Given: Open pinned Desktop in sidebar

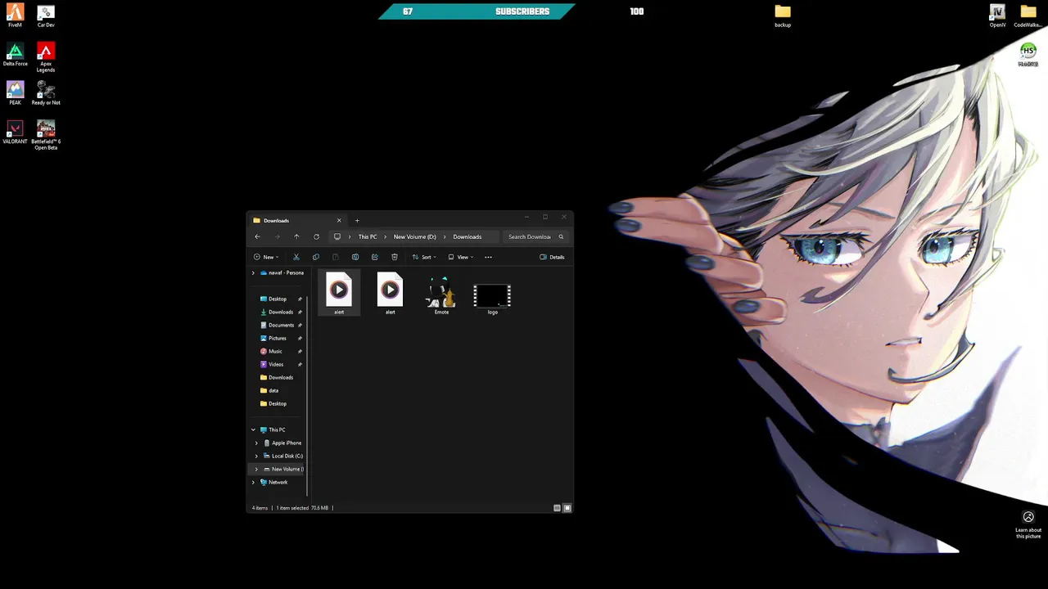Looking at the screenshot, I should tap(278, 299).
